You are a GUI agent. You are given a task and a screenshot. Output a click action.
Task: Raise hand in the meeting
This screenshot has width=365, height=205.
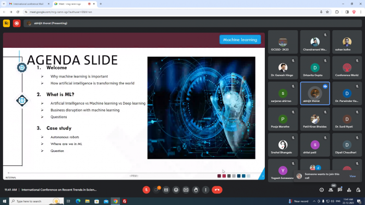pos(196,190)
